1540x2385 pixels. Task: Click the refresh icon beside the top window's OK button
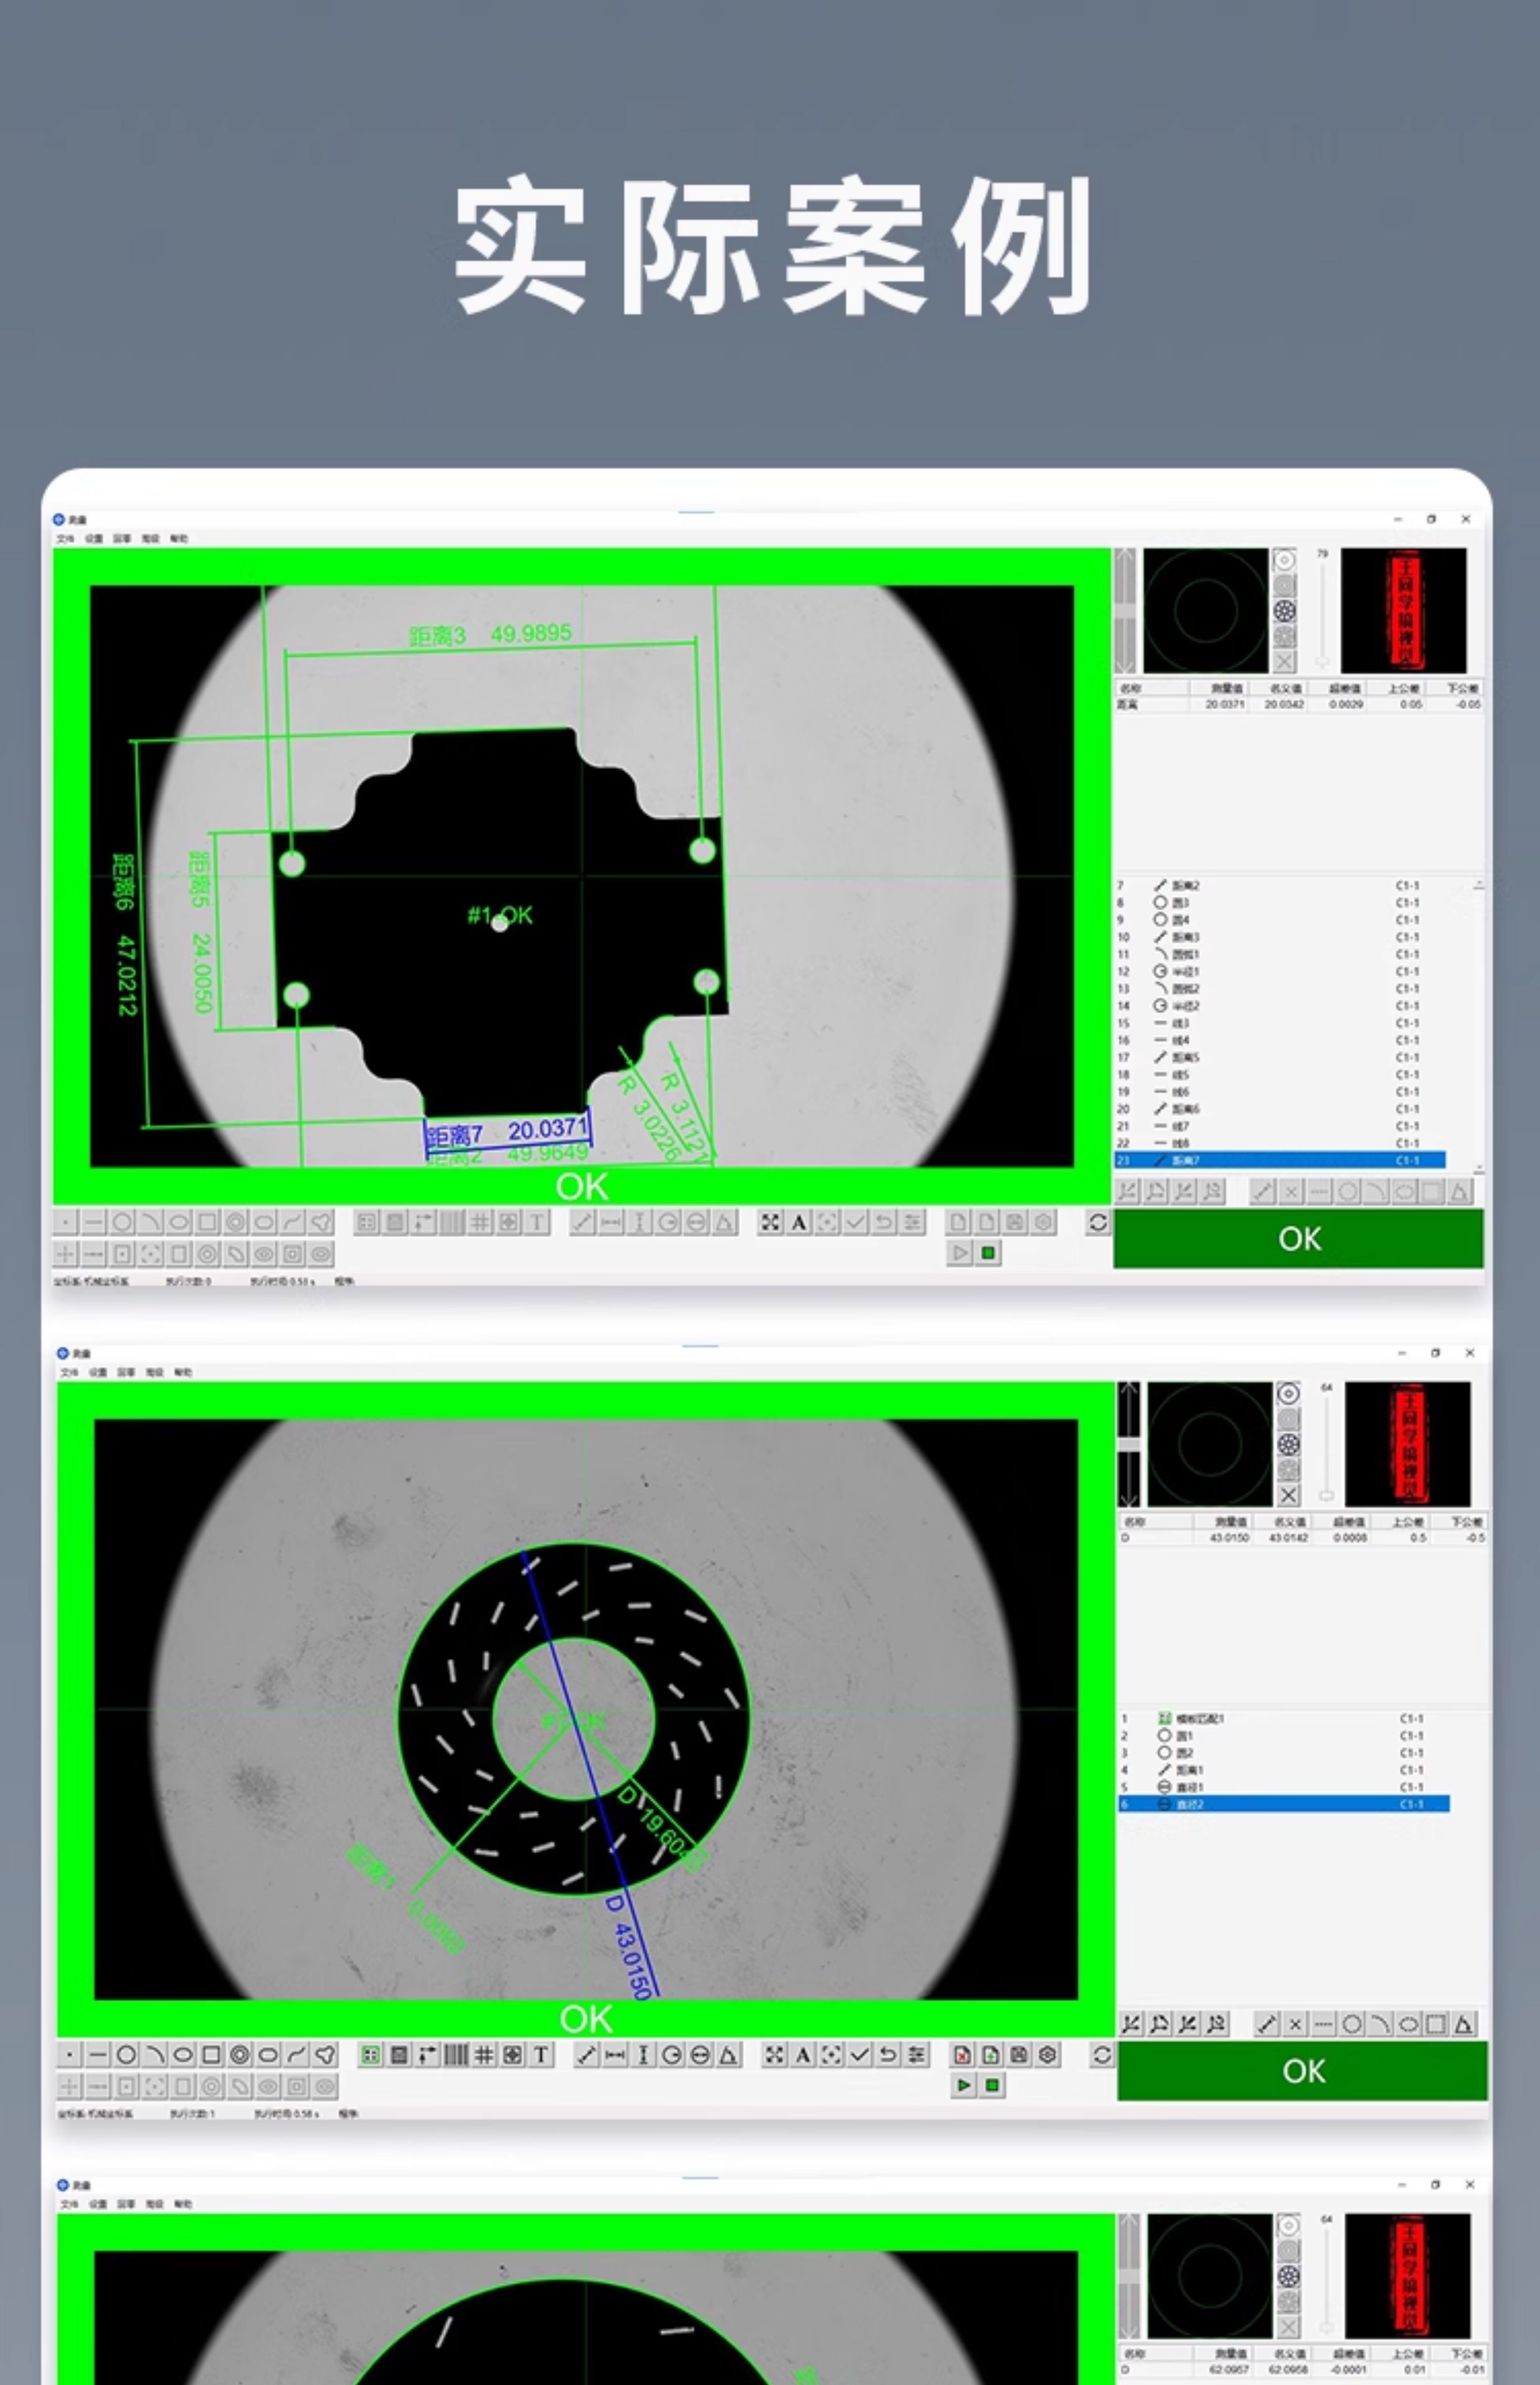pyautogui.click(x=1097, y=1222)
